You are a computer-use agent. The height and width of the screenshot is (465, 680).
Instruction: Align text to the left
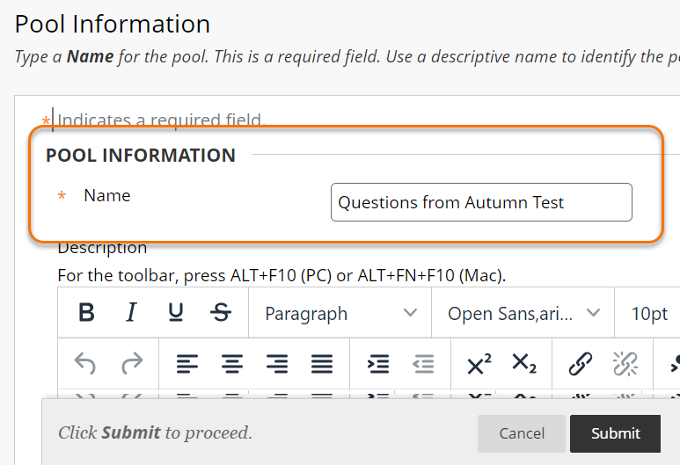[x=186, y=363]
